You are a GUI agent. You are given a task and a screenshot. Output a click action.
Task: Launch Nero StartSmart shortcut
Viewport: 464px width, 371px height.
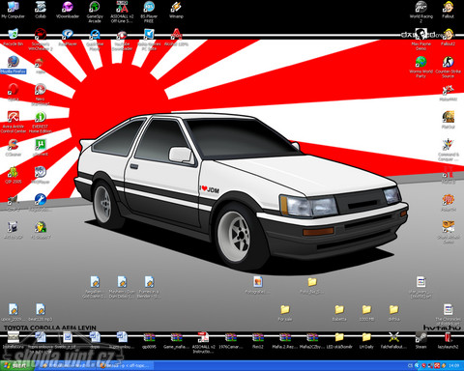(41, 95)
